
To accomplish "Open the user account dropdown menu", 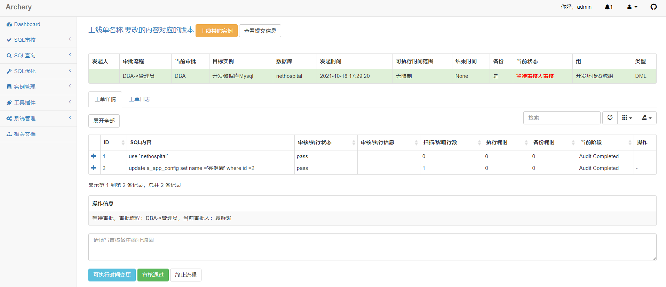I will click(632, 7).
